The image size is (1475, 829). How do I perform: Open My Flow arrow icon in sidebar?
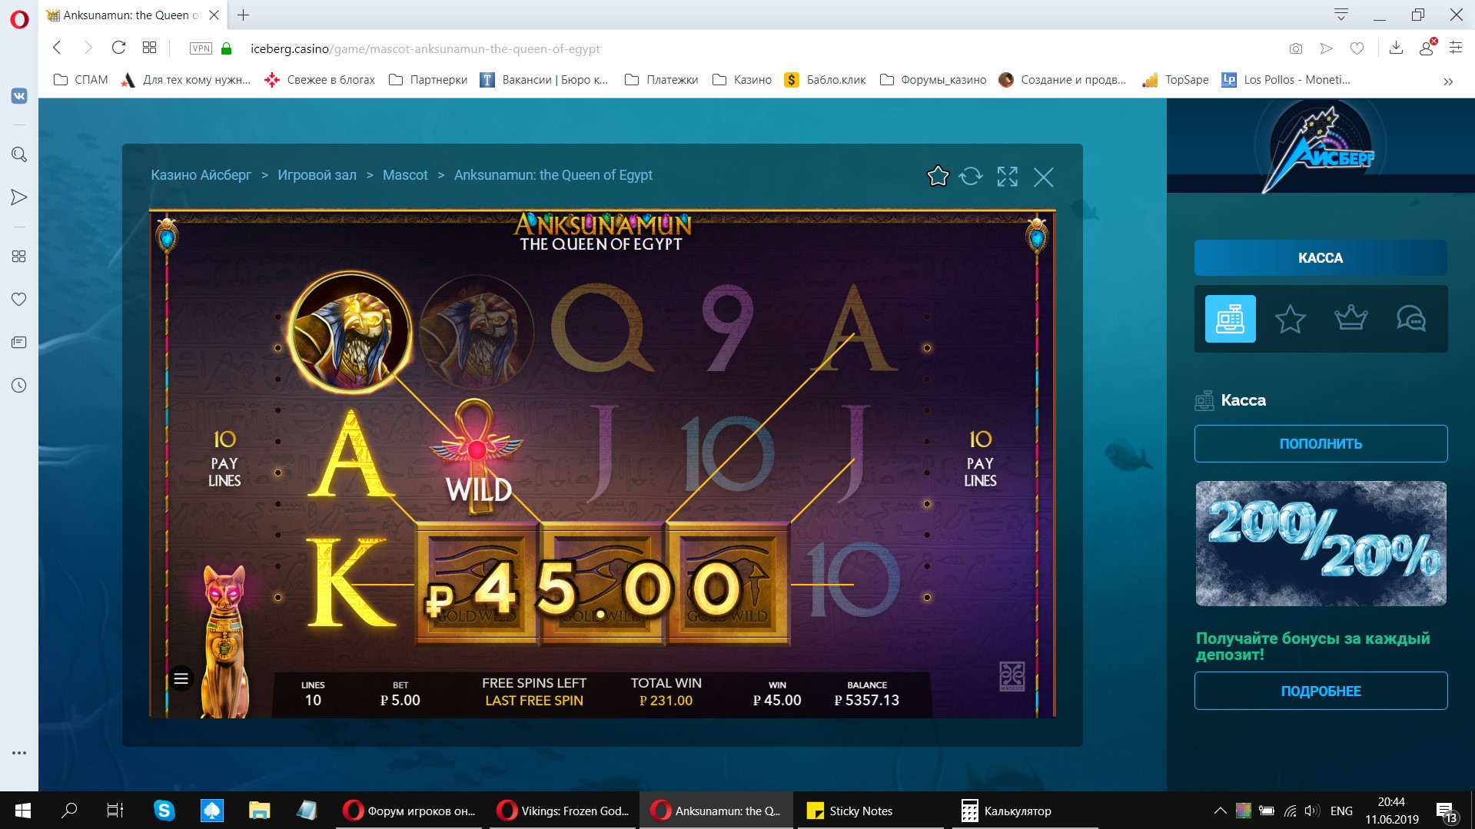tap(19, 197)
